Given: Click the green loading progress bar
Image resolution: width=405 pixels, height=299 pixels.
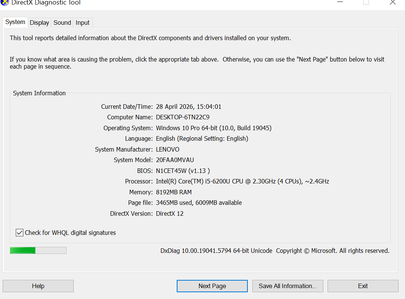Looking at the screenshot, I should pyautogui.click(x=38, y=250).
